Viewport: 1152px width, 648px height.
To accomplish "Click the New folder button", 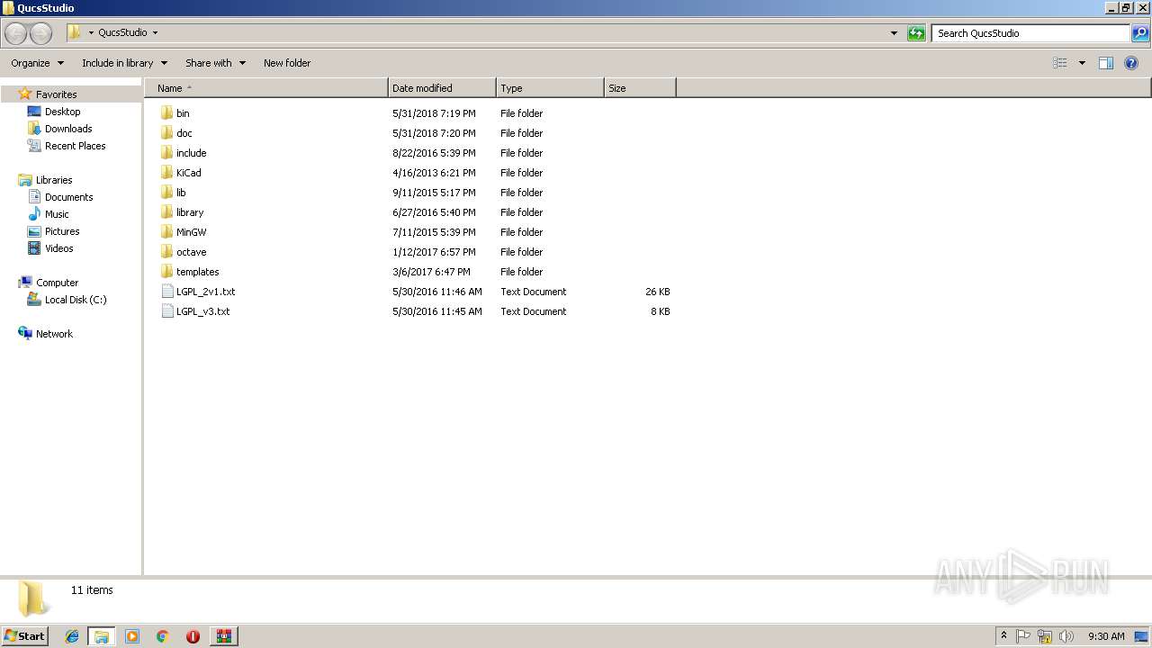I will click(287, 63).
